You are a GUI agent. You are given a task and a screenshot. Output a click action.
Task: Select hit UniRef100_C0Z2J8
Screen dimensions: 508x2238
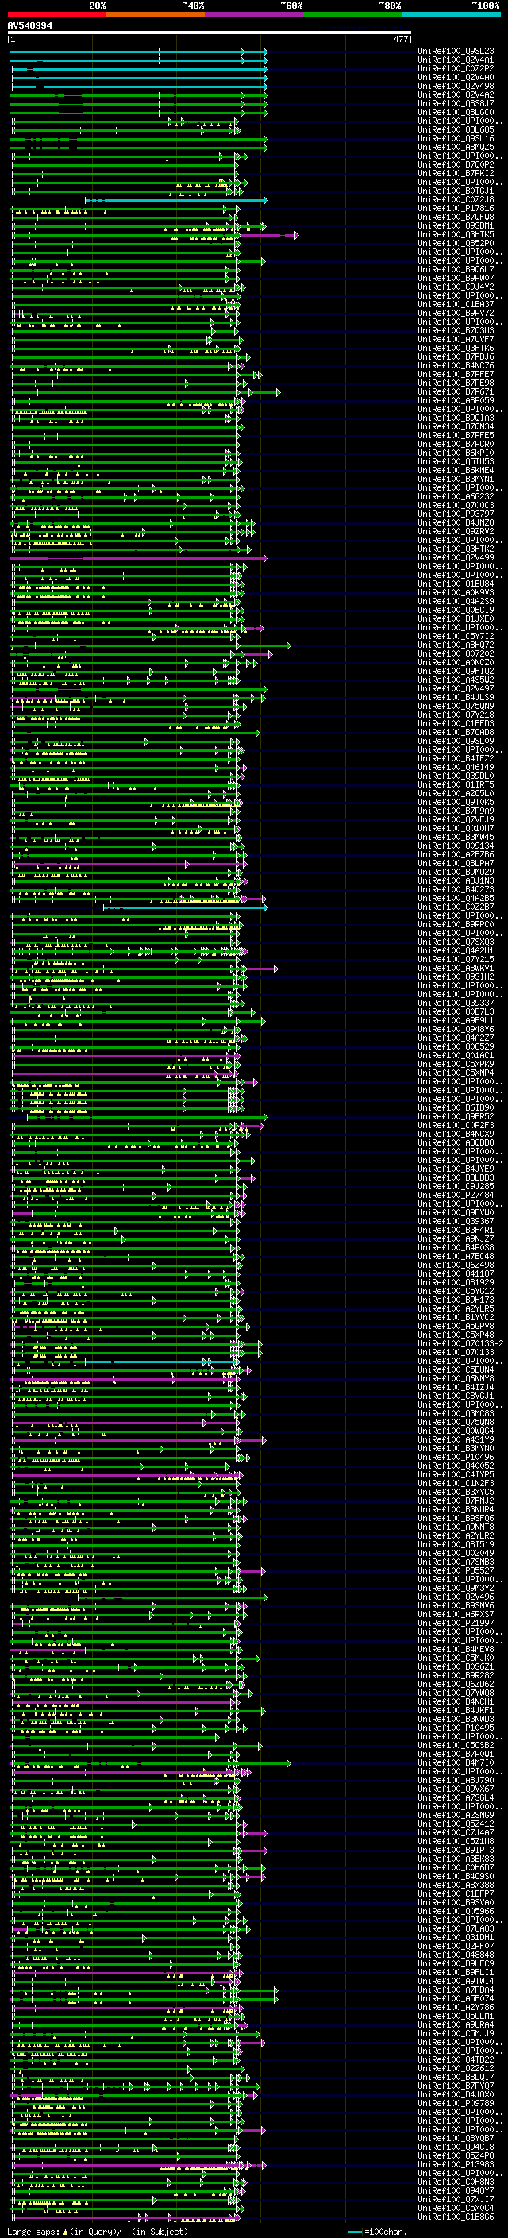click(x=456, y=200)
